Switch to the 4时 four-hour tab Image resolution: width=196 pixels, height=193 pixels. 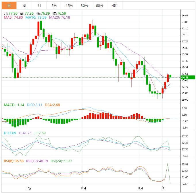point(114,6)
